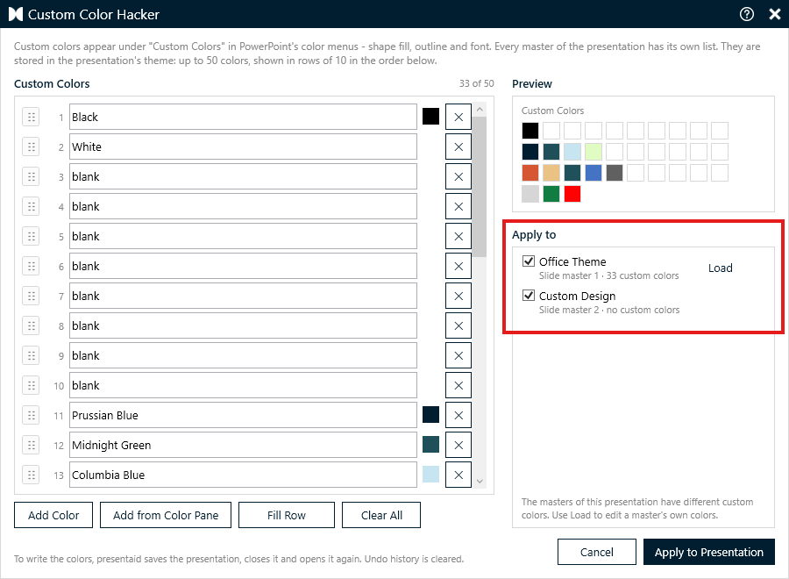The image size is (789, 579).
Task: Click the Columbia Blue row swatch
Action: (430, 475)
